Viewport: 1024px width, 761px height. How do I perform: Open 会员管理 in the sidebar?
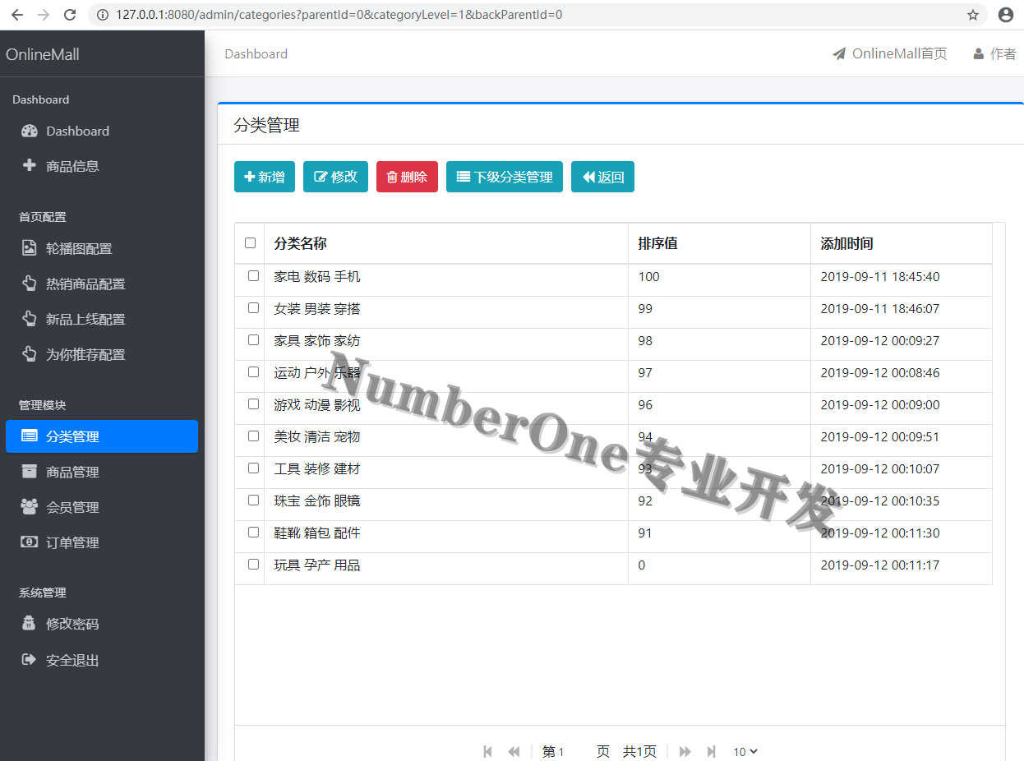pos(102,507)
